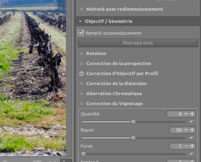Increase Force with plus button
This screenshot has width=201, height=162.
192,146
